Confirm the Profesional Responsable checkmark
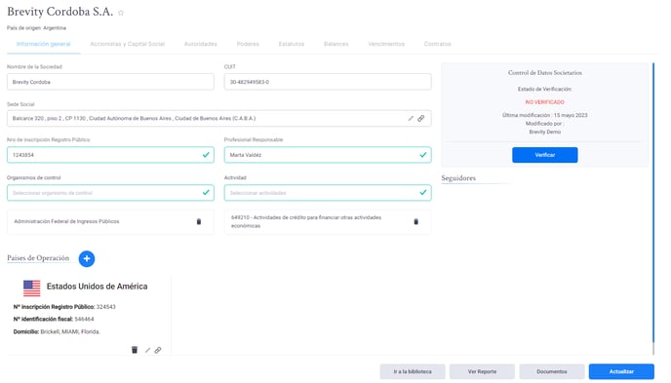The width and height of the screenshot is (671, 383). click(x=423, y=155)
